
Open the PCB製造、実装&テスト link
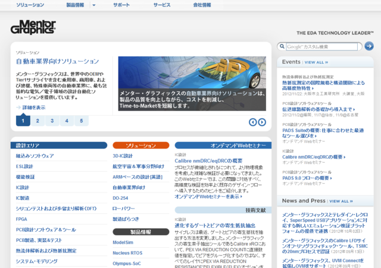pos(39,240)
